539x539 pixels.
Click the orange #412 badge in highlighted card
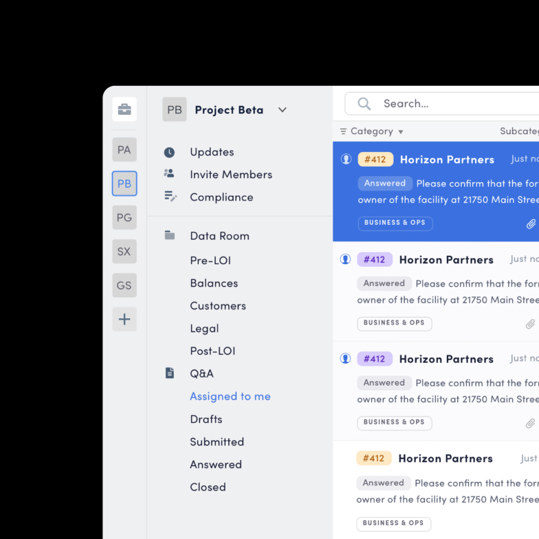point(375,159)
